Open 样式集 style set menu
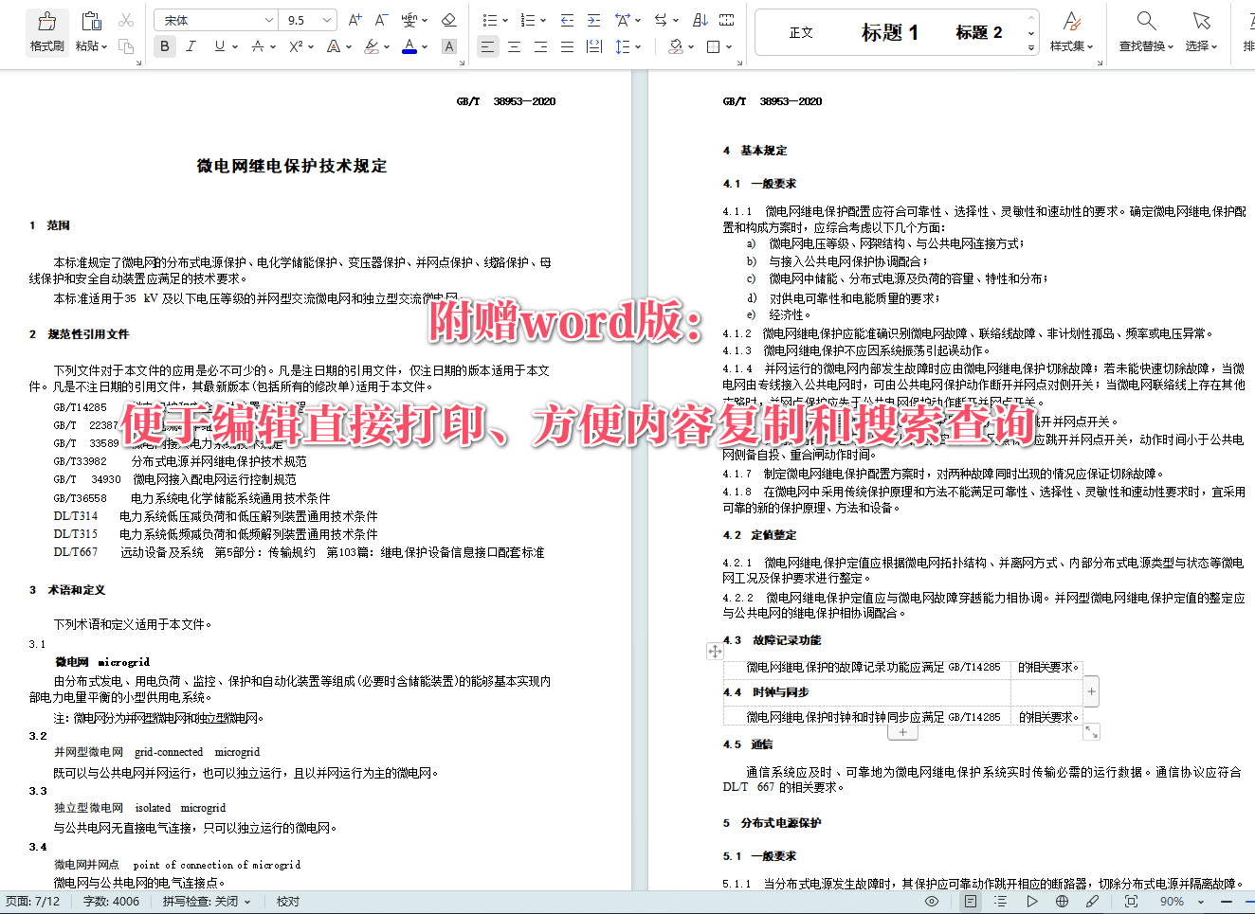 1071,31
